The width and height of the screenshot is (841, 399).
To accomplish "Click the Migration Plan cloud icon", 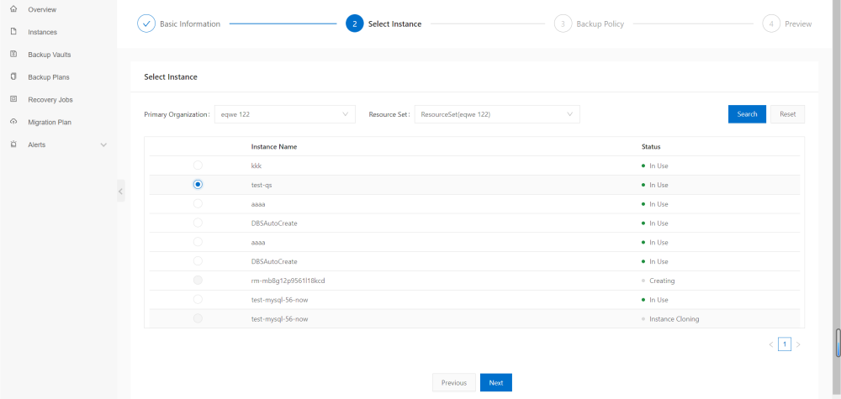I will tap(14, 122).
